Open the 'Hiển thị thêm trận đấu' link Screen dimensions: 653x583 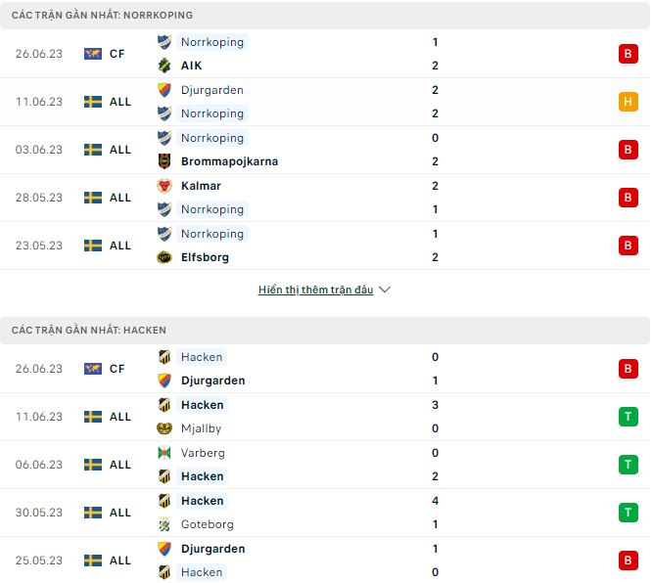pos(315,291)
